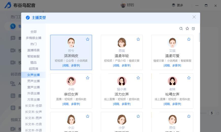The height and width of the screenshot is (132, 221).
Task: Choose the 长文本-方言 category
Action: click(33, 124)
